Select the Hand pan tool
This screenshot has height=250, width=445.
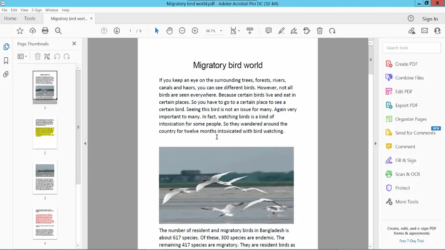click(170, 31)
